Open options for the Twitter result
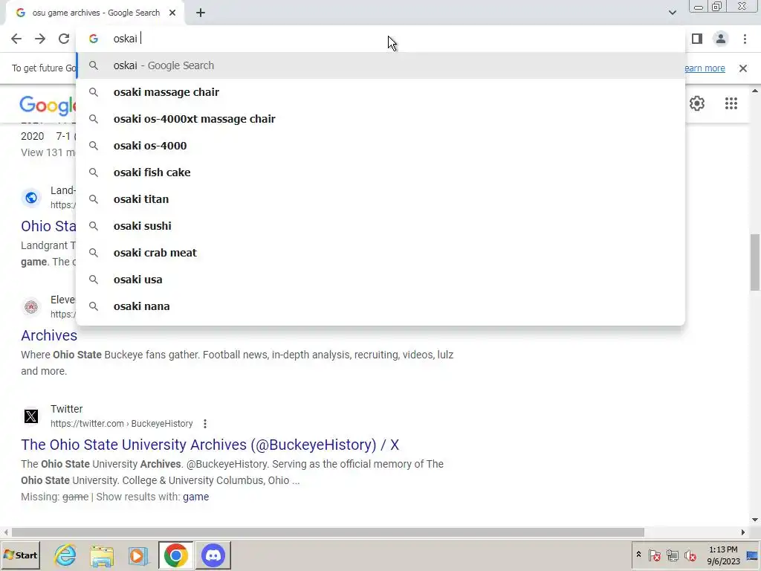Screen dimensions: 761x571 click(x=205, y=424)
